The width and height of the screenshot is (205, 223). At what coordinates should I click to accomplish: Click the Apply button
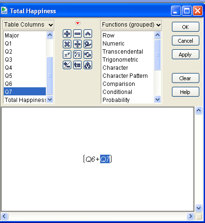point(186,55)
